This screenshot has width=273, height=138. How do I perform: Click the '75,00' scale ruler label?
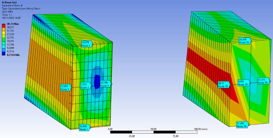[x=175, y=136]
